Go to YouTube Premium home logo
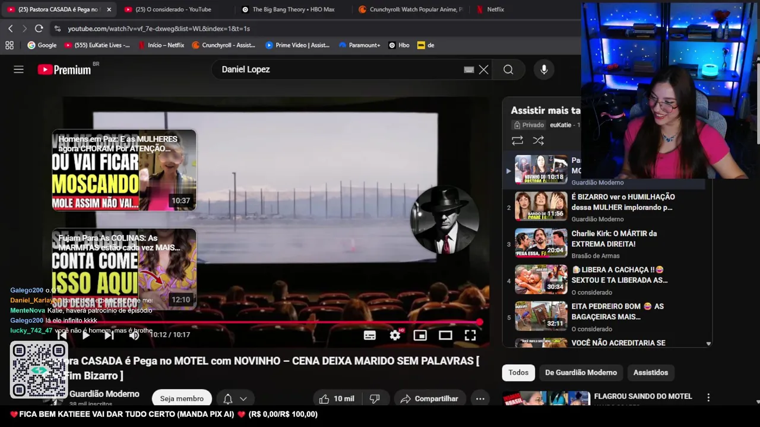 [x=64, y=69]
